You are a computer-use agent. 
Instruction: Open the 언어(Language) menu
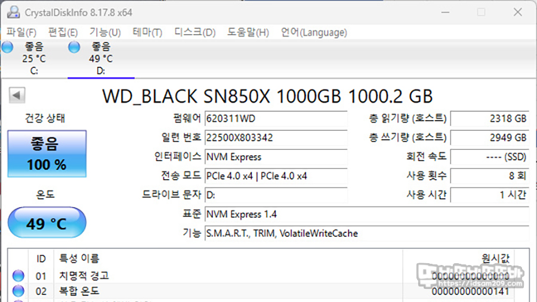point(314,33)
